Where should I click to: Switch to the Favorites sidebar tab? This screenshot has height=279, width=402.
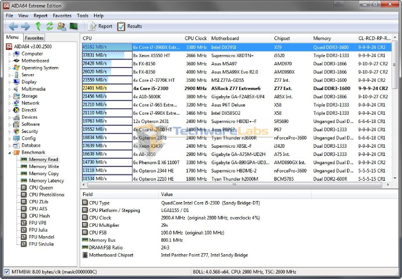(34, 38)
